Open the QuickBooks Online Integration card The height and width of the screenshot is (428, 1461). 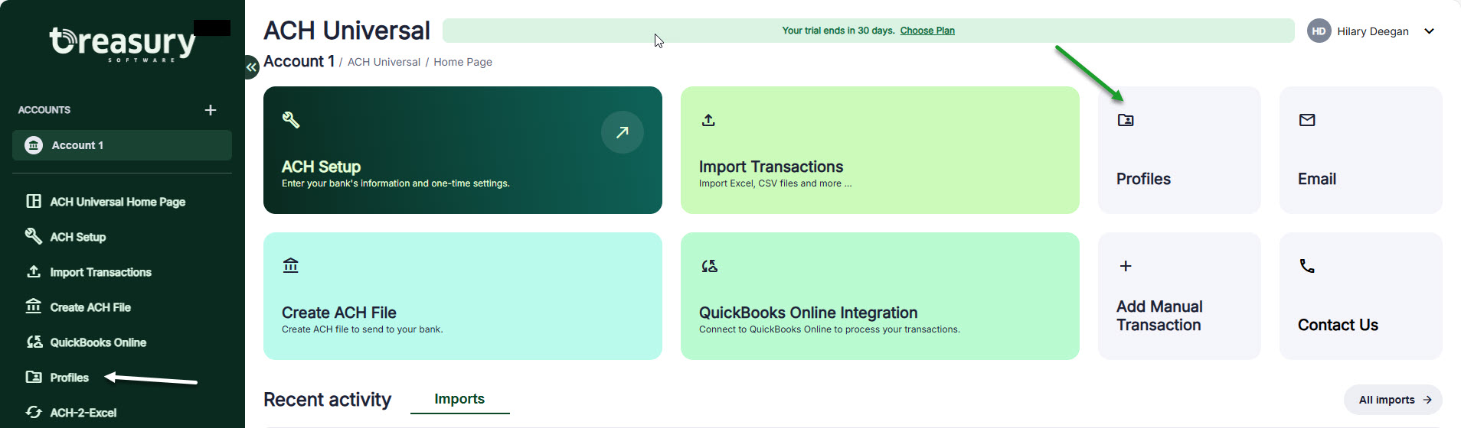(x=880, y=296)
